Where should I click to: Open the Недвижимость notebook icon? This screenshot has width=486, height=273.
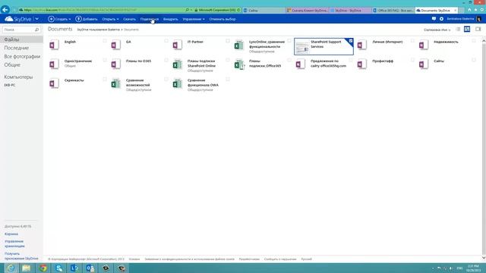(424, 45)
